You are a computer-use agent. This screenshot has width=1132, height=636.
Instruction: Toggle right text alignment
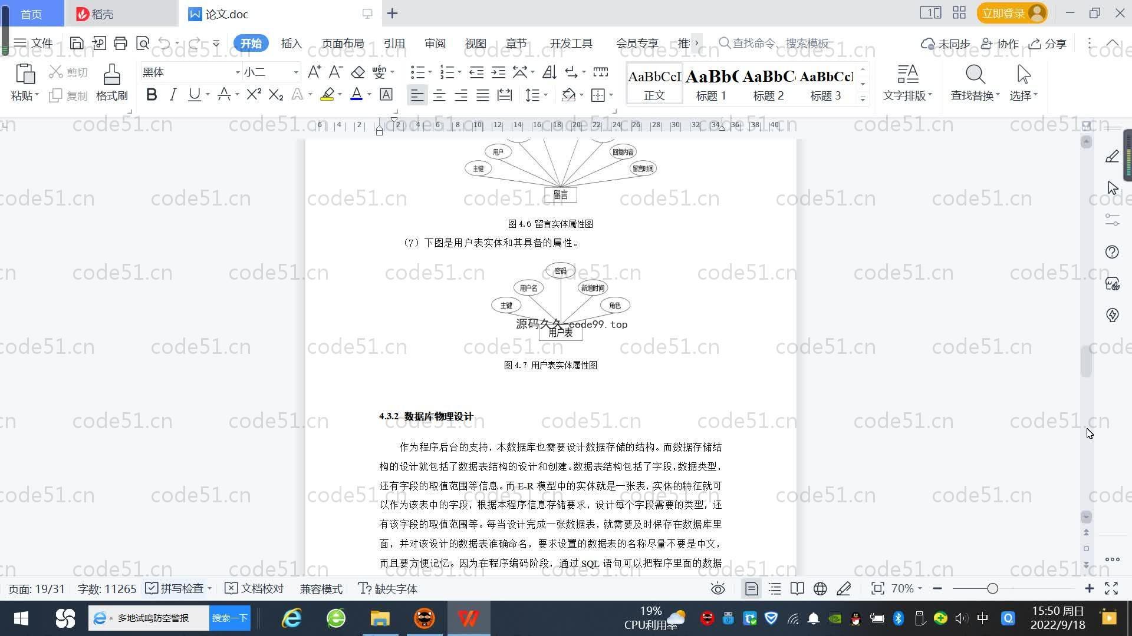[460, 95]
